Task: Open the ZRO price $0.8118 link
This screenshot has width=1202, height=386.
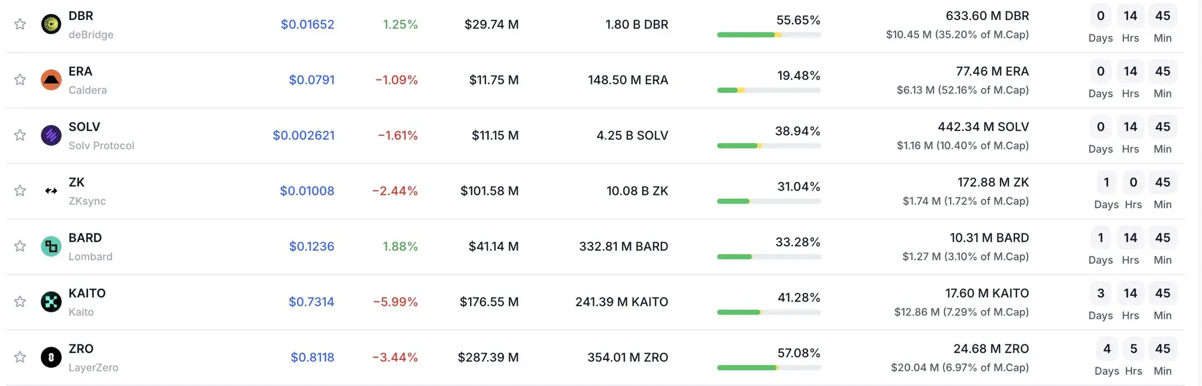Action: click(x=312, y=357)
